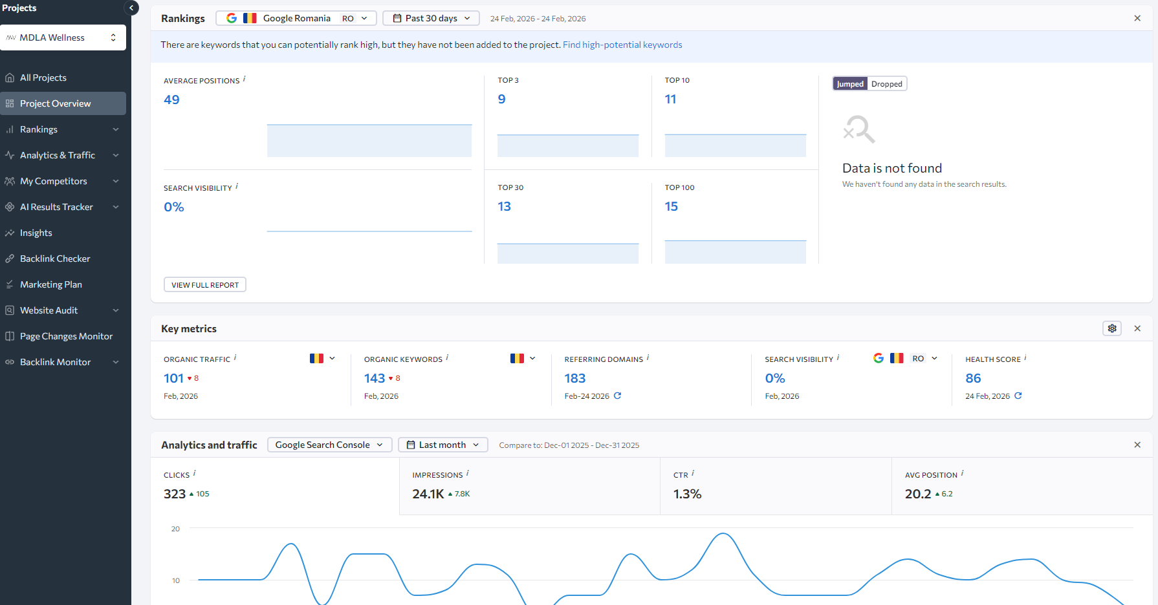Image resolution: width=1158 pixels, height=605 pixels.
Task: Click the Top 10 chart area
Action: (x=736, y=145)
